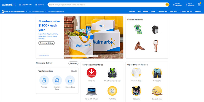Viewport: 204px width, 102px height.
Task: Click the yellow search magnifier icon
Action: pos(167,5)
